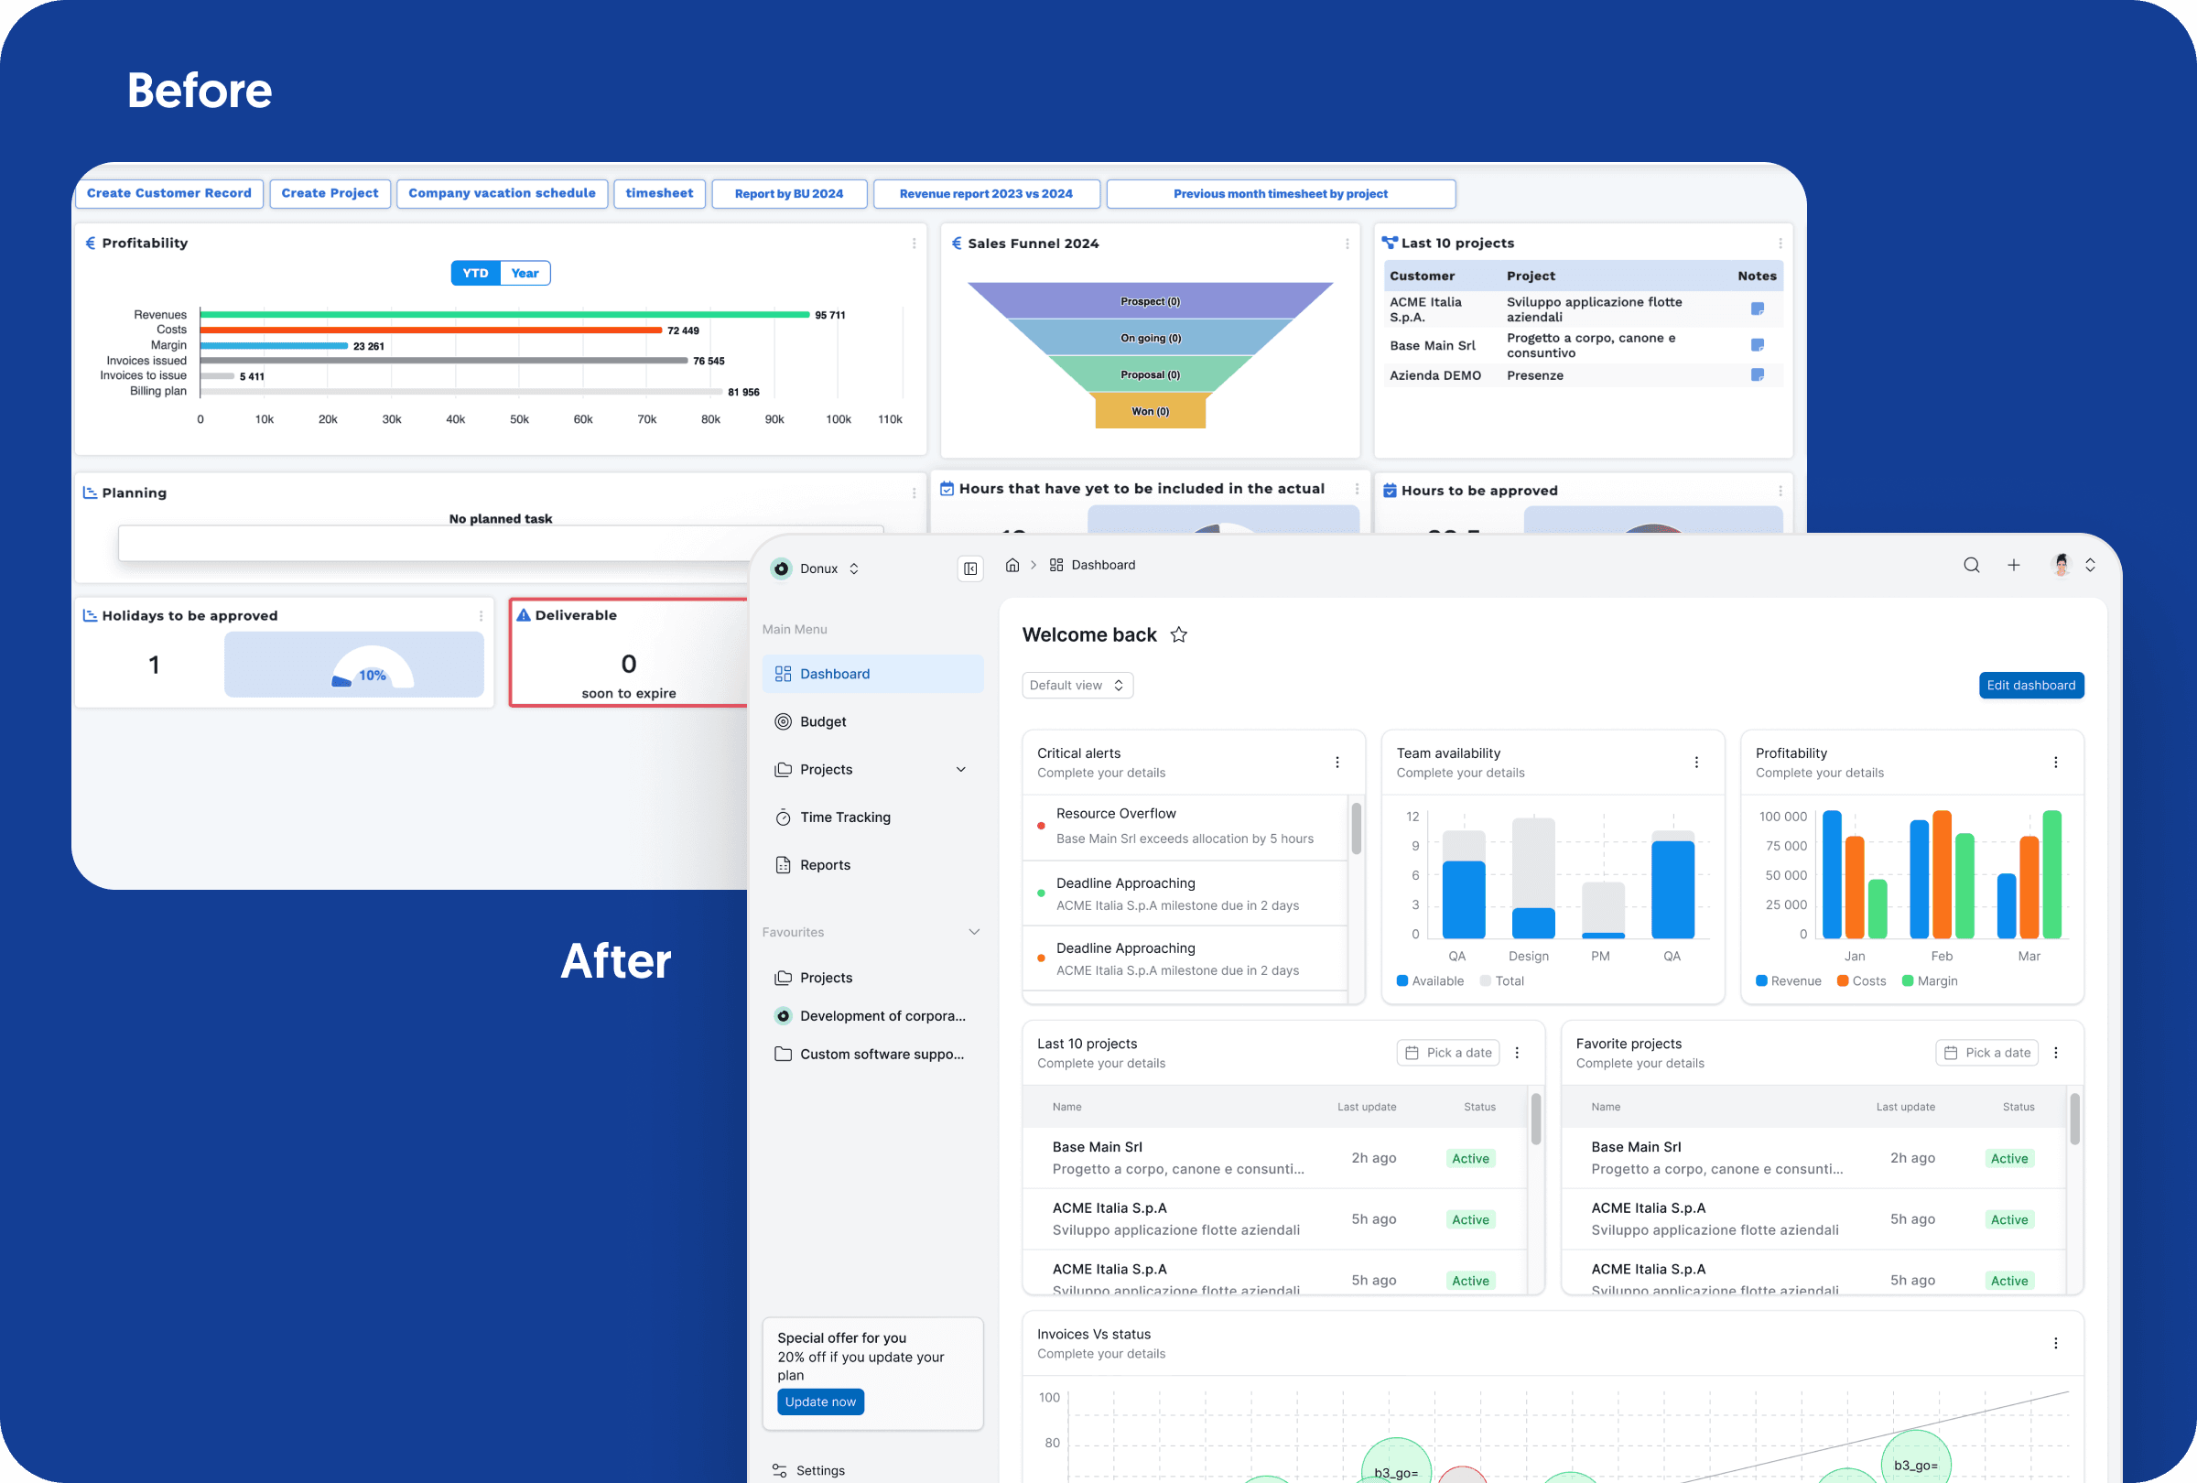Screen dimensions: 2197x1483
Task: Click Pick a date in Last 10 projects
Action: pyautogui.click(x=1448, y=1053)
